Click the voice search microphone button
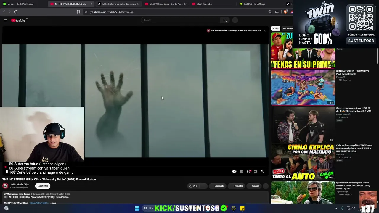The height and width of the screenshot is (213, 379). point(235,20)
